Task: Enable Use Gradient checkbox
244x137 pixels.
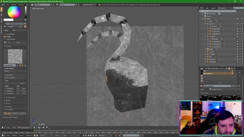Action: [x=5, y=39]
